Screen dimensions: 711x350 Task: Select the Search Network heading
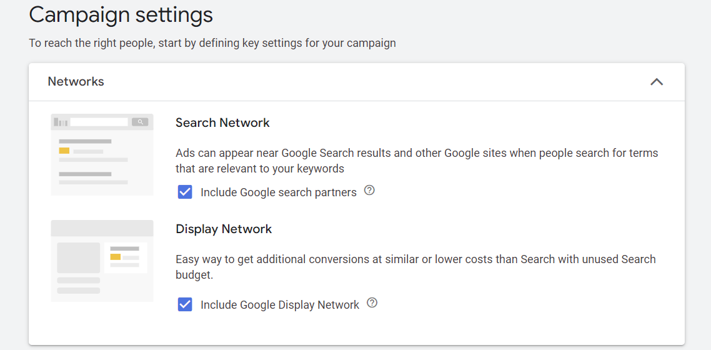(x=222, y=122)
